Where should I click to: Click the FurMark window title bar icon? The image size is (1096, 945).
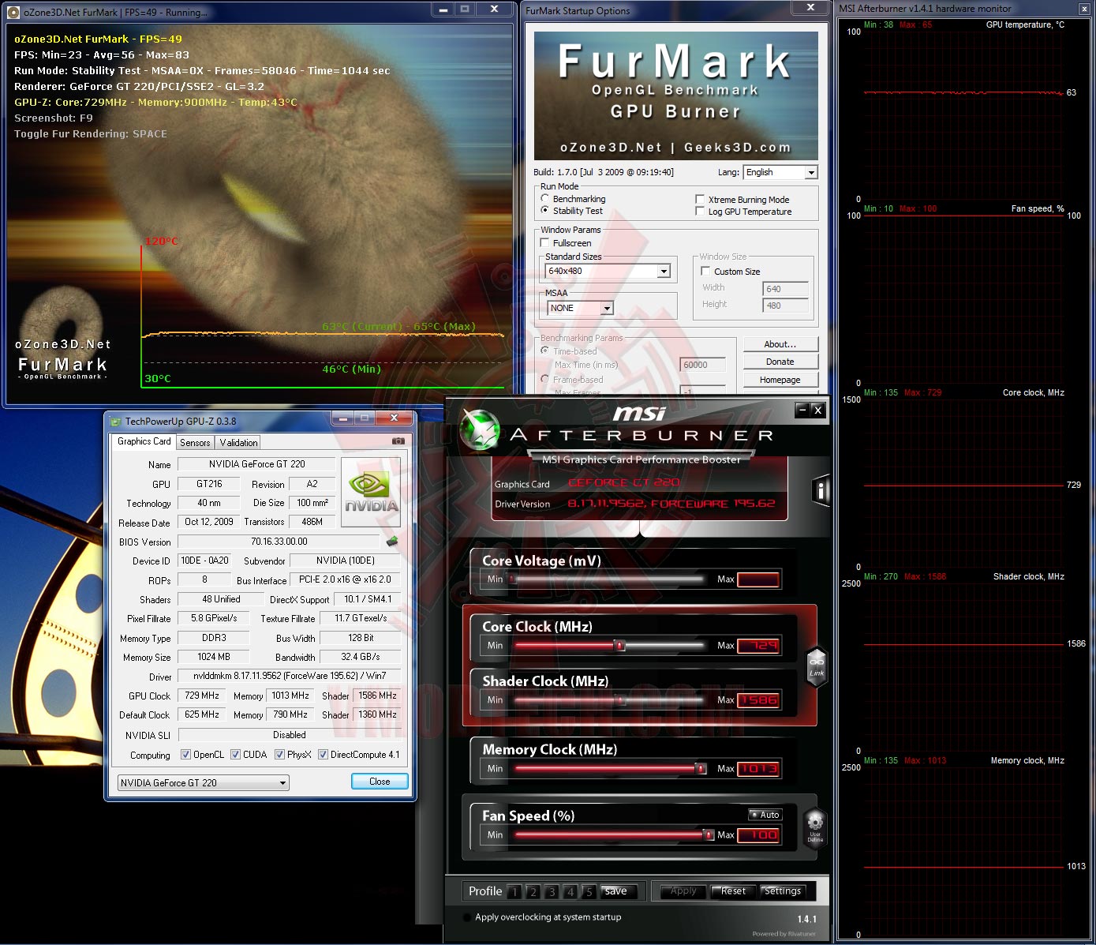point(13,13)
